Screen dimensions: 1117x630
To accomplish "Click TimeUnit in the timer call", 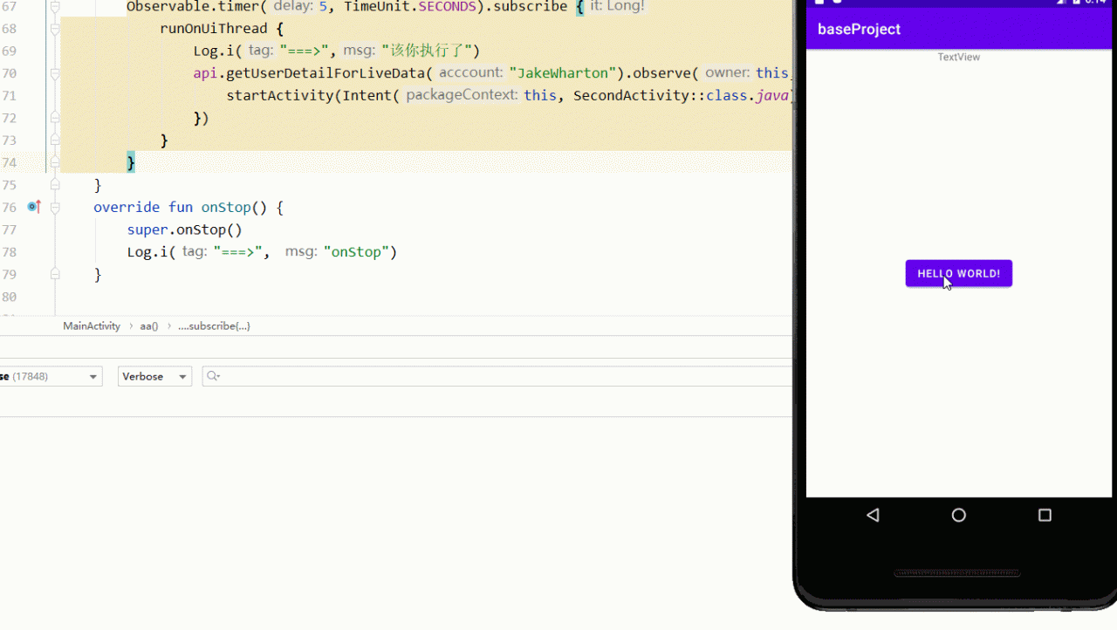I will click(377, 7).
